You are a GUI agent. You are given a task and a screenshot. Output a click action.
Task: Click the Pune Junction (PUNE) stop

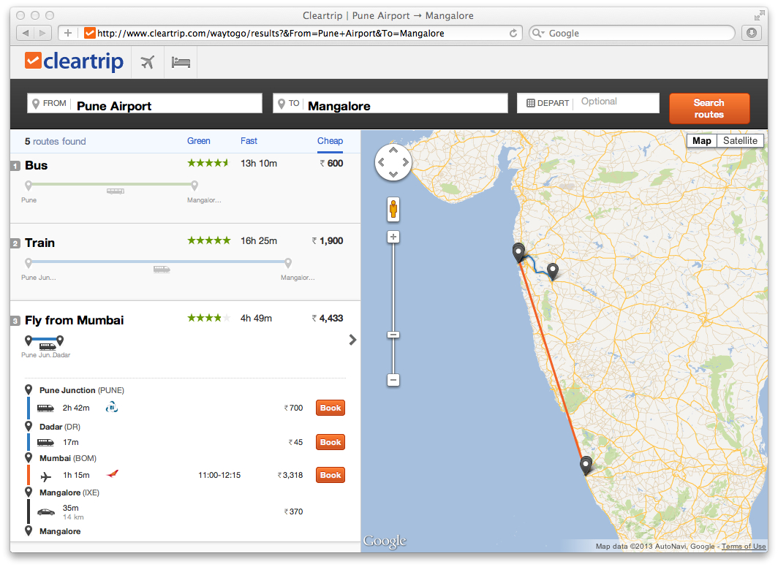pyautogui.click(x=82, y=390)
